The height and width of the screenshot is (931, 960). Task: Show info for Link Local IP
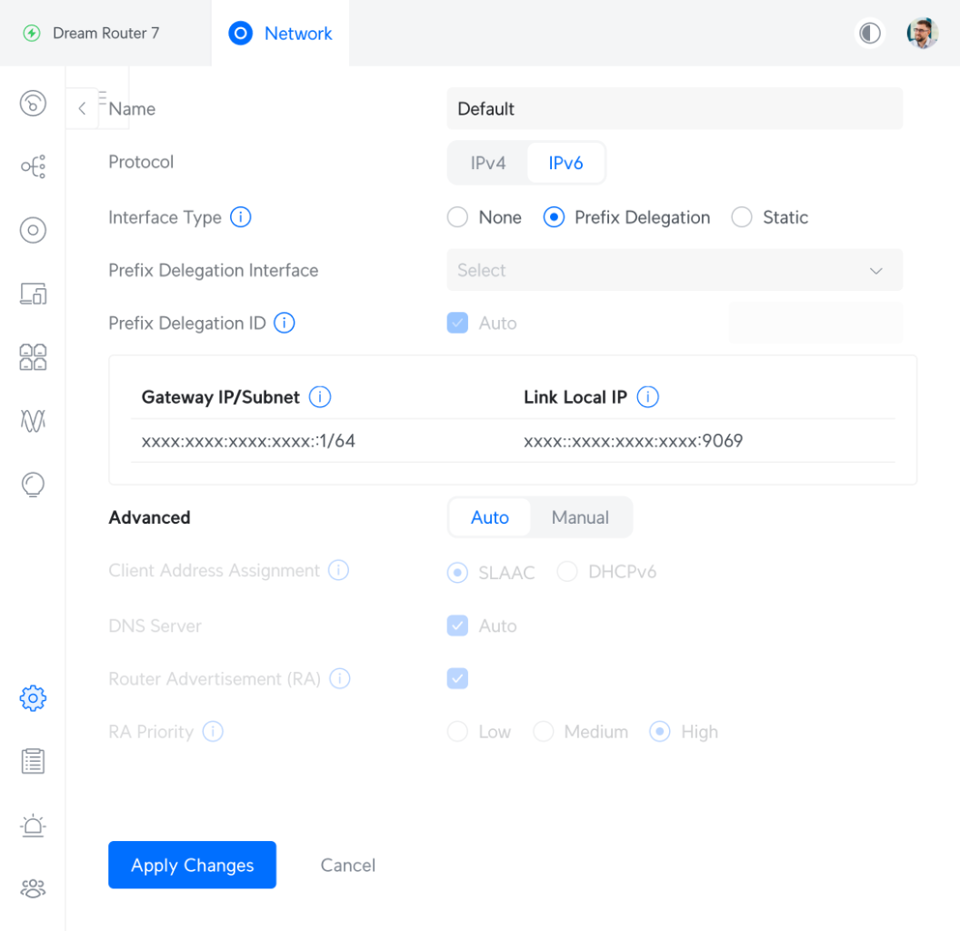[648, 397]
